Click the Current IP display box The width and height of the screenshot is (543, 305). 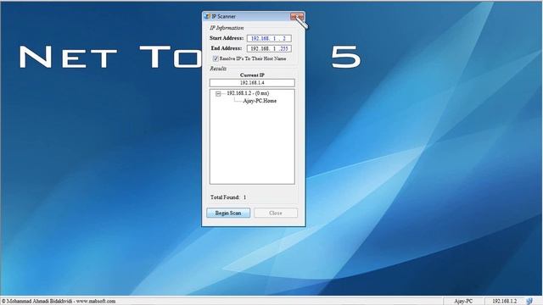pos(252,83)
